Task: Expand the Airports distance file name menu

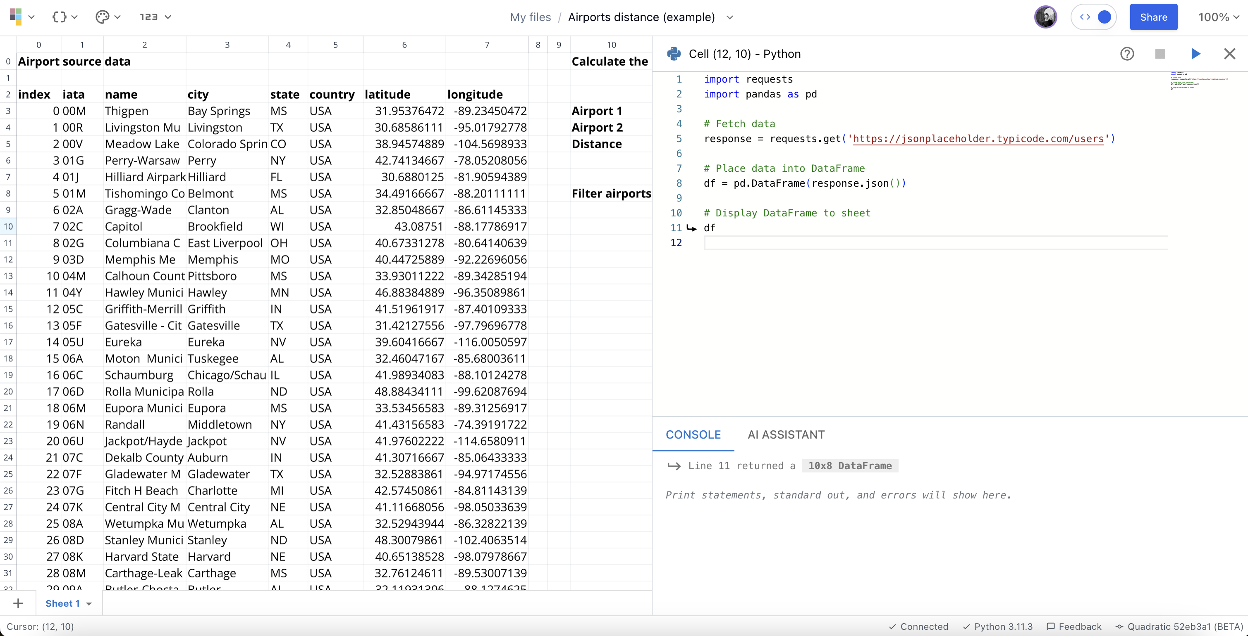Action: click(729, 17)
